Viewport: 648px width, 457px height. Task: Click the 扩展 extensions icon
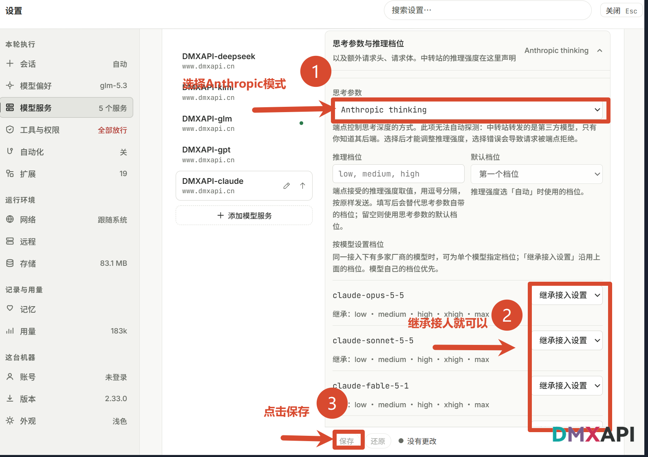click(10, 174)
